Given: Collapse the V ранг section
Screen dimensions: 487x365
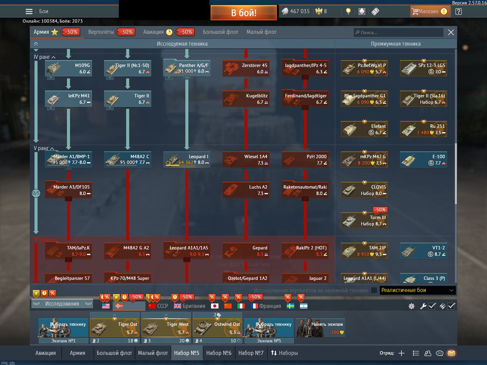Looking at the screenshot, I should tap(44, 148).
